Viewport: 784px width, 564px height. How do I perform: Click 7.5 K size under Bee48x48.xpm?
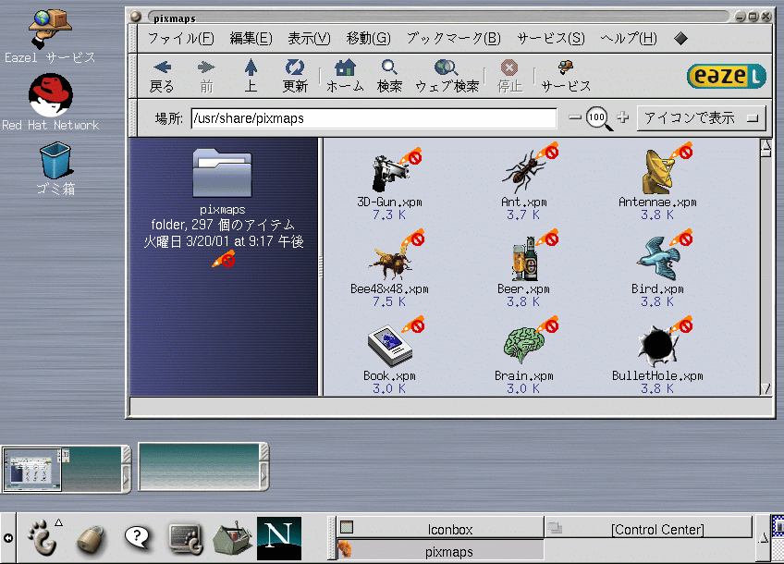[x=389, y=301]
